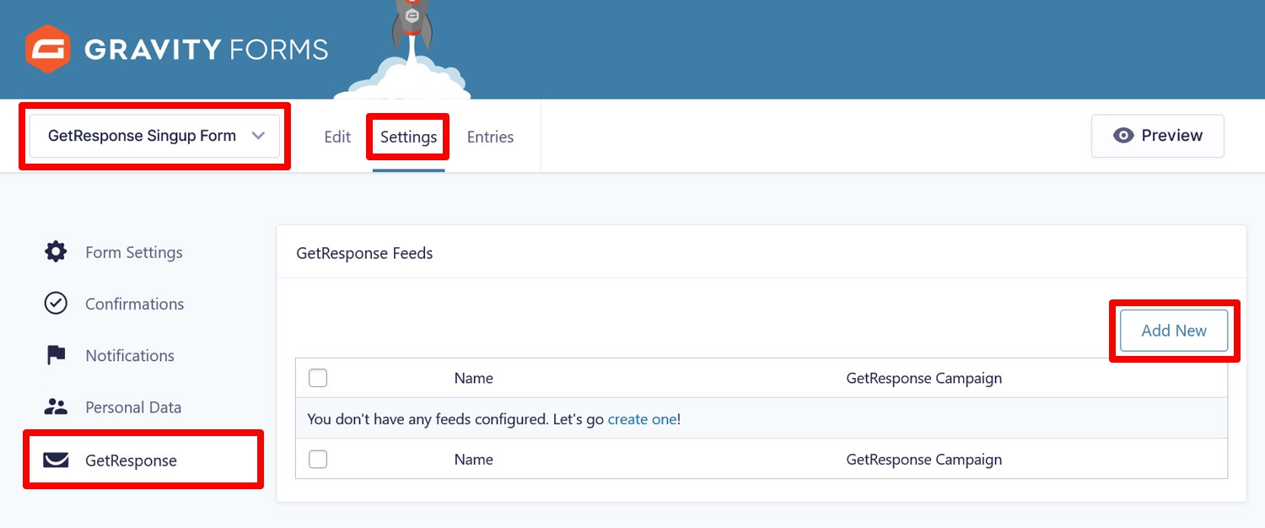Tick the select-all checkbox in table header
The width and height of the screenshot is (1265, 528).
pos(318,378)
